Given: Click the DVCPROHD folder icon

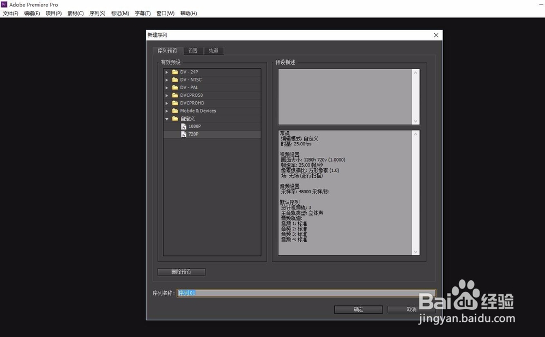Looking at the screenshot, I should [x=175, y=103].
